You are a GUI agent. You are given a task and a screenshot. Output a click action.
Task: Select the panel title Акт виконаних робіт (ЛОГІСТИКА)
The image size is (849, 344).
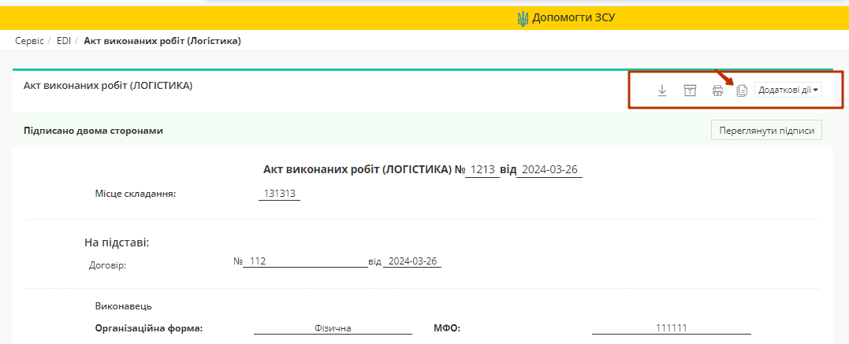[x=108, y=86]
